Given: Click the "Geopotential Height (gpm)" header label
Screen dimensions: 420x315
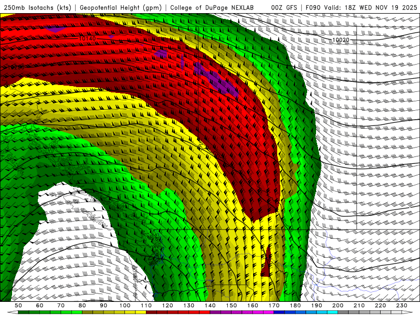Looking at the screenshot, I should pos(121,7).
